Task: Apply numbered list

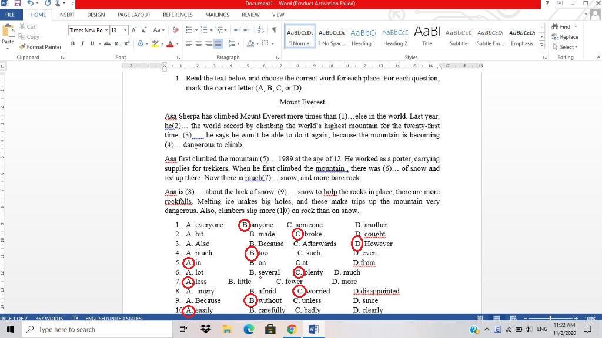Action: click(203, 30)
